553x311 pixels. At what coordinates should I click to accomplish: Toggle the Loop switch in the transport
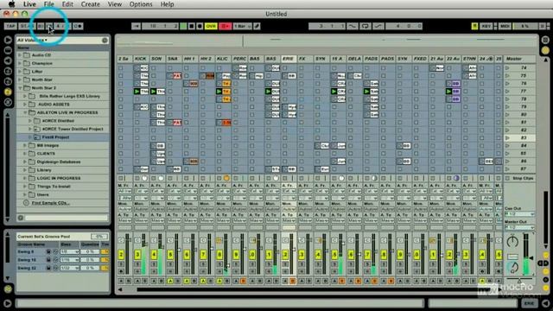(x=365, y=26)
